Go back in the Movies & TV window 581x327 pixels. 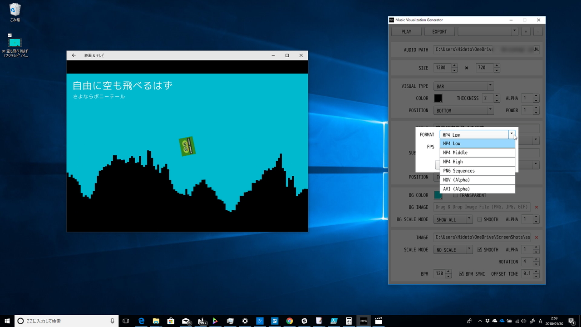click(74, 55)
